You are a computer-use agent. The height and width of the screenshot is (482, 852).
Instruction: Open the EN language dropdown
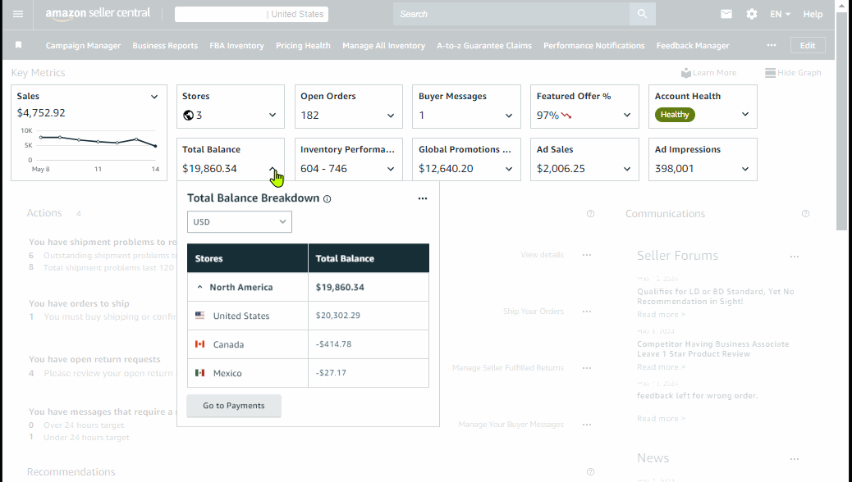(x=780, y=14)
